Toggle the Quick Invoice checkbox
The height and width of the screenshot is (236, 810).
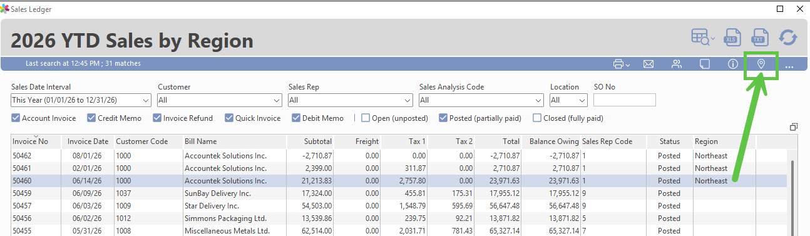pos(229,118)
